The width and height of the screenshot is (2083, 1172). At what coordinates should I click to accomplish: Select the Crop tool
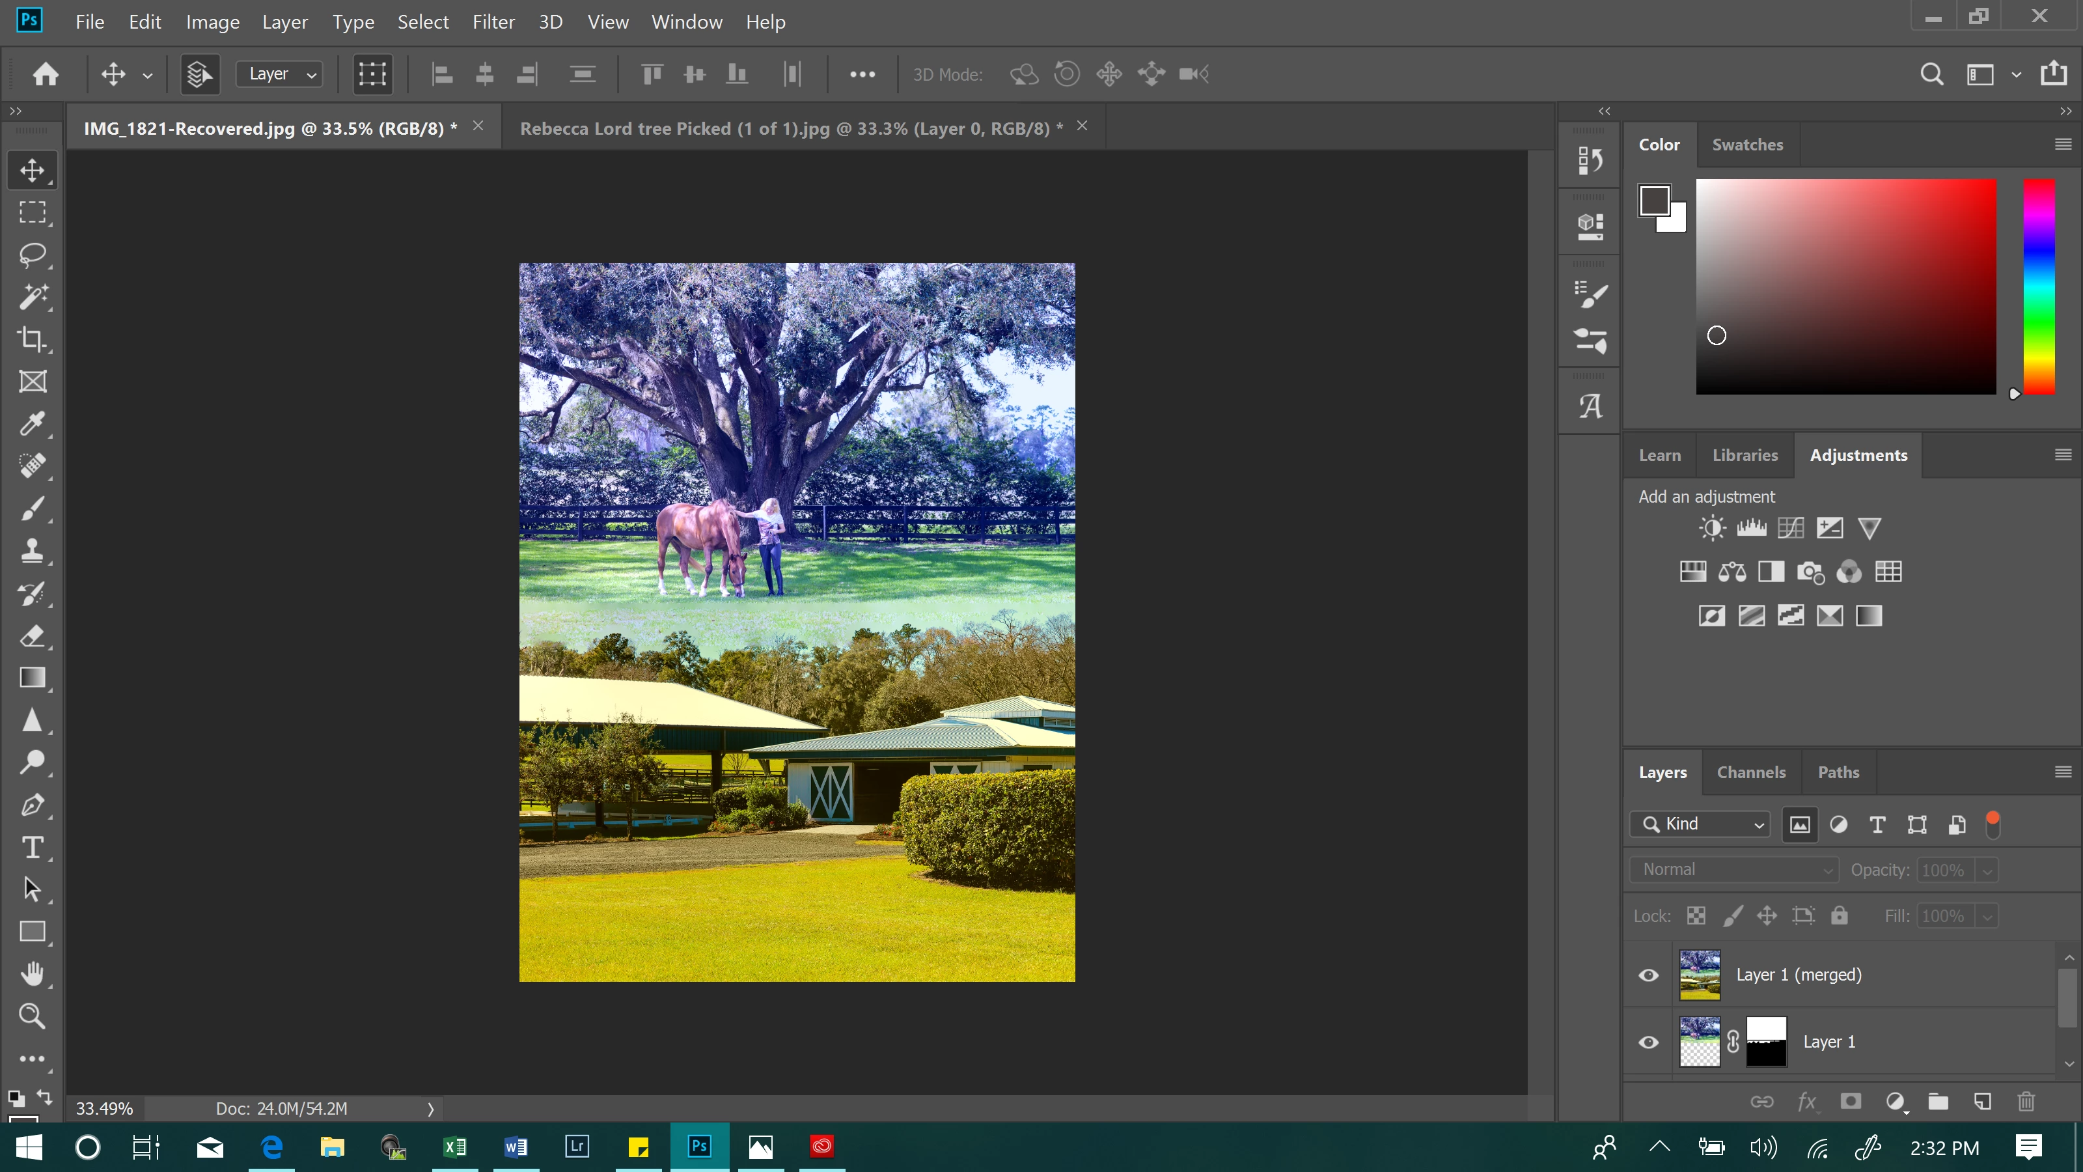click(x=33, y=339)
